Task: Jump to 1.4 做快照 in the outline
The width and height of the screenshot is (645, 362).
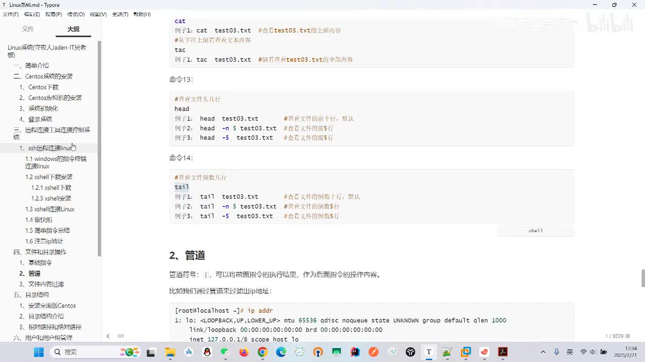Action: coord(39,220)
